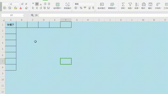Open Table Style (表格样式) menu
Screen dimensions: 168x94
(112, 6)
